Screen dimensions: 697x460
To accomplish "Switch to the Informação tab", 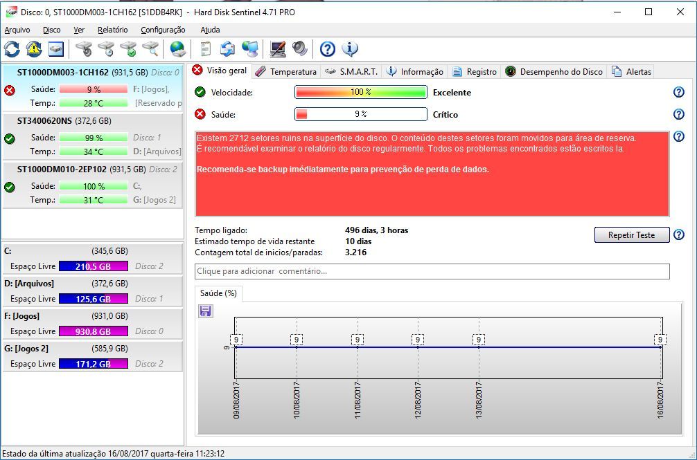I will (x=415, y=71).
